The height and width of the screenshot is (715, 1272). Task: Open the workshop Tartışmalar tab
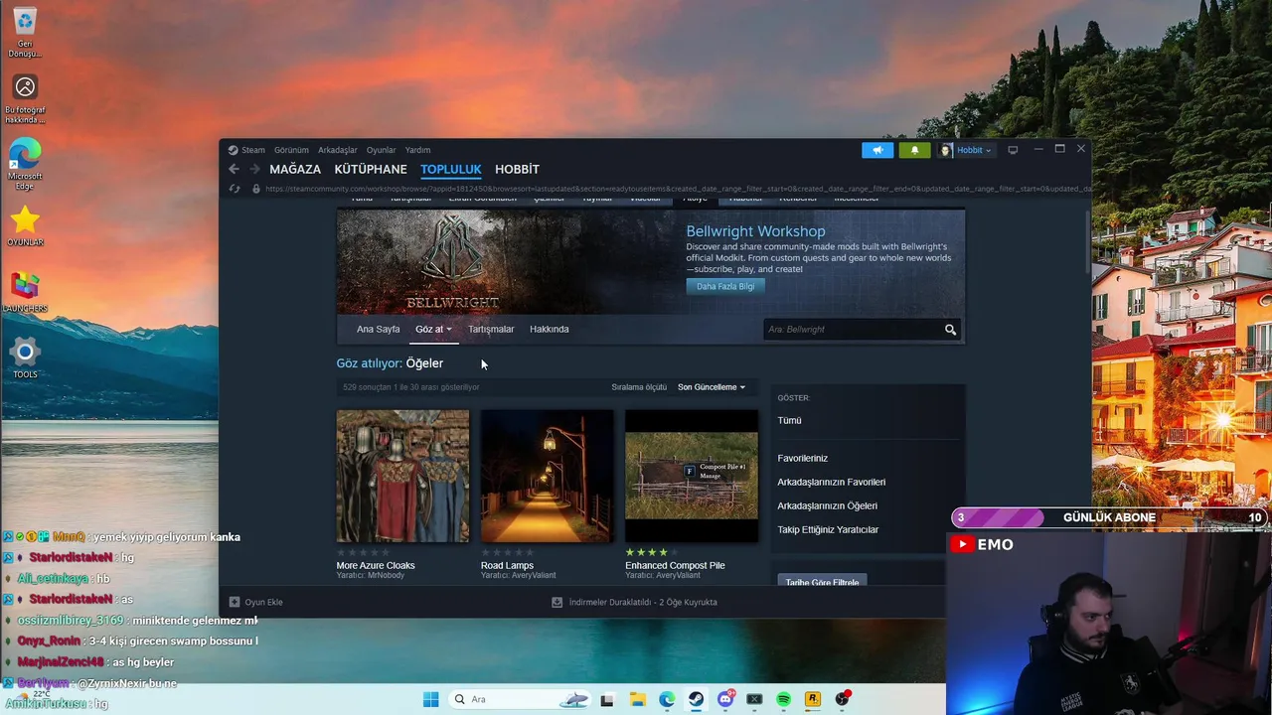click(491, 329)
